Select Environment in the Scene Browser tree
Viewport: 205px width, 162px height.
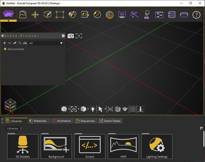(x=16, y=49)
